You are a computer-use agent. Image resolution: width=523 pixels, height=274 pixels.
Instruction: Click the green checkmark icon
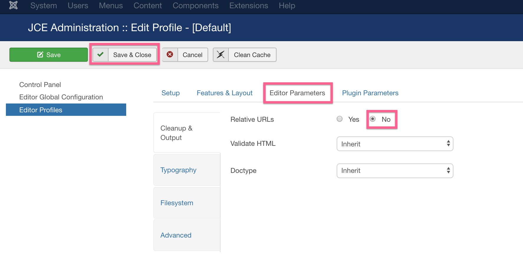click(101, 55)
